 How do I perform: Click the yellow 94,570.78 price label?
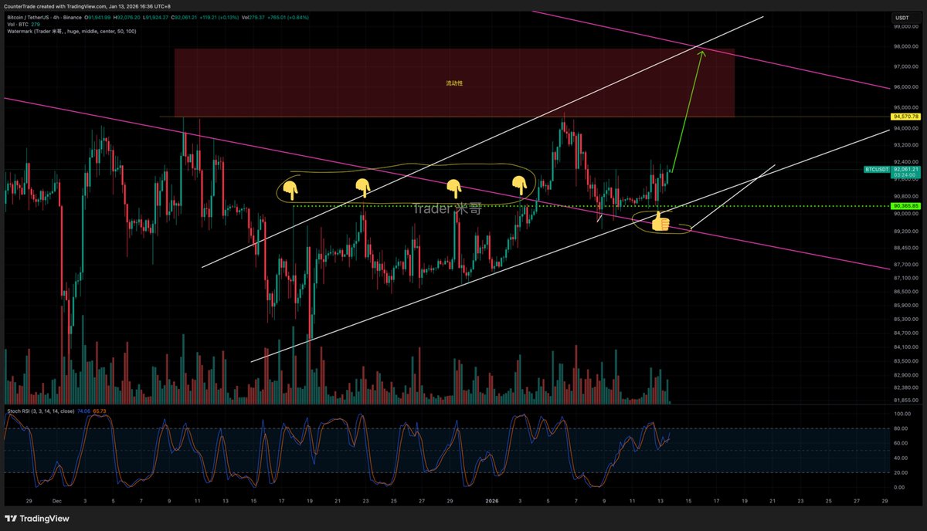coord(905,117)
